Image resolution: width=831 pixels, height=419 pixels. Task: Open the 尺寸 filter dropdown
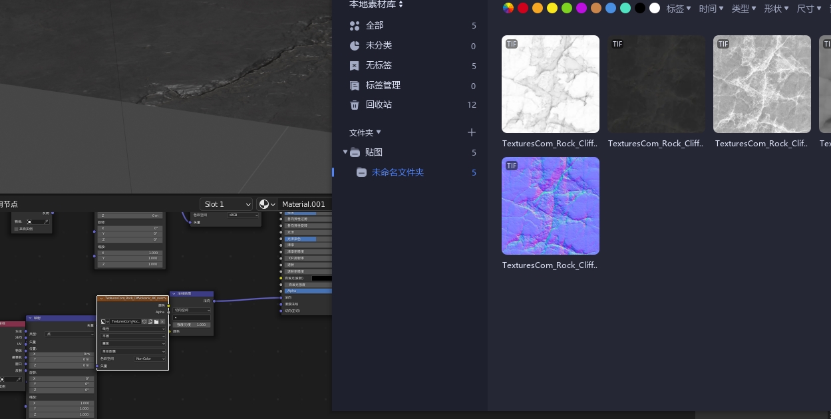pyautogui.click(x=809, y=9)
